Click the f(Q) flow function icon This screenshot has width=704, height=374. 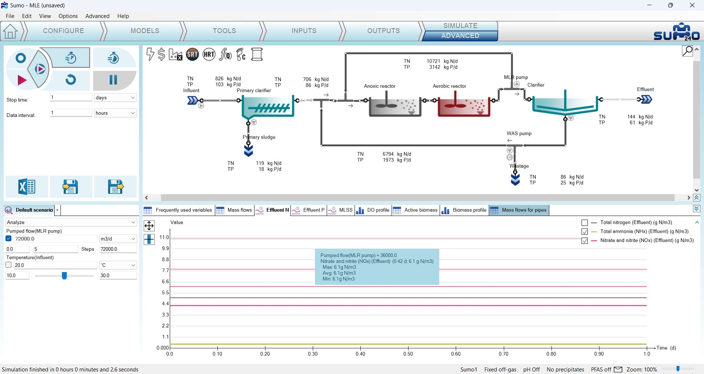pos(225,55)
